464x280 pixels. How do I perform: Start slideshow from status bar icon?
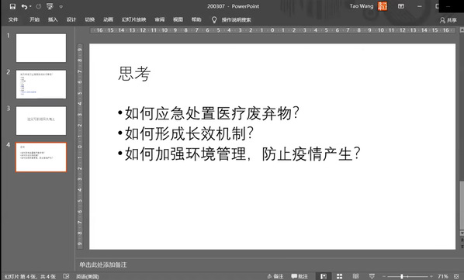(372, 276)
